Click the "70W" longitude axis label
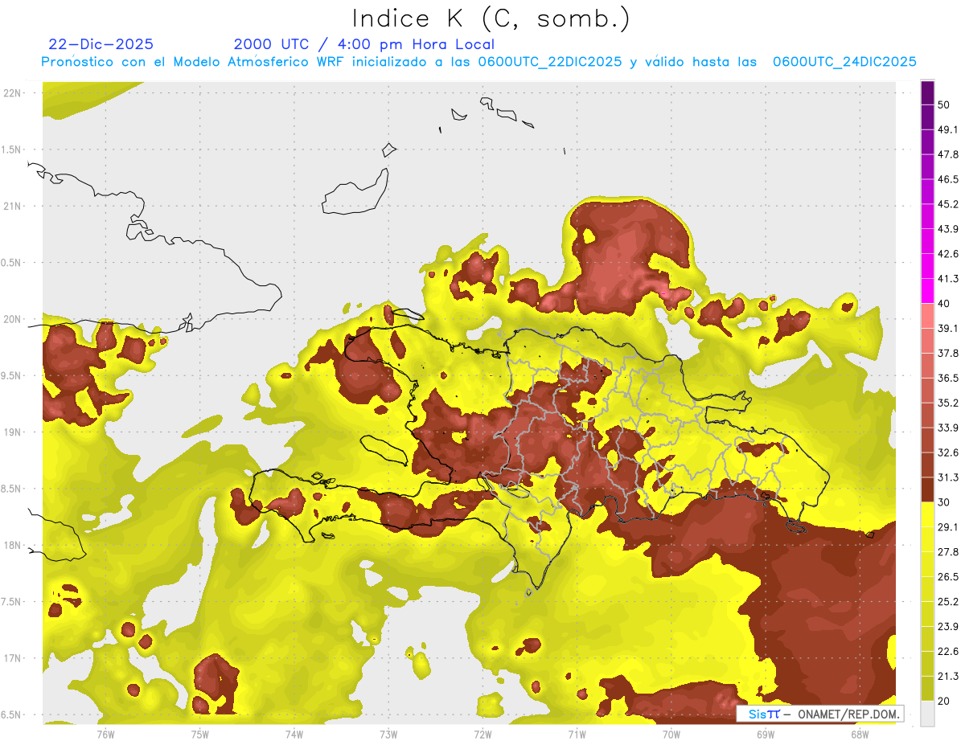The width and height of the screenshot is (965, 745). click(671, 734)
